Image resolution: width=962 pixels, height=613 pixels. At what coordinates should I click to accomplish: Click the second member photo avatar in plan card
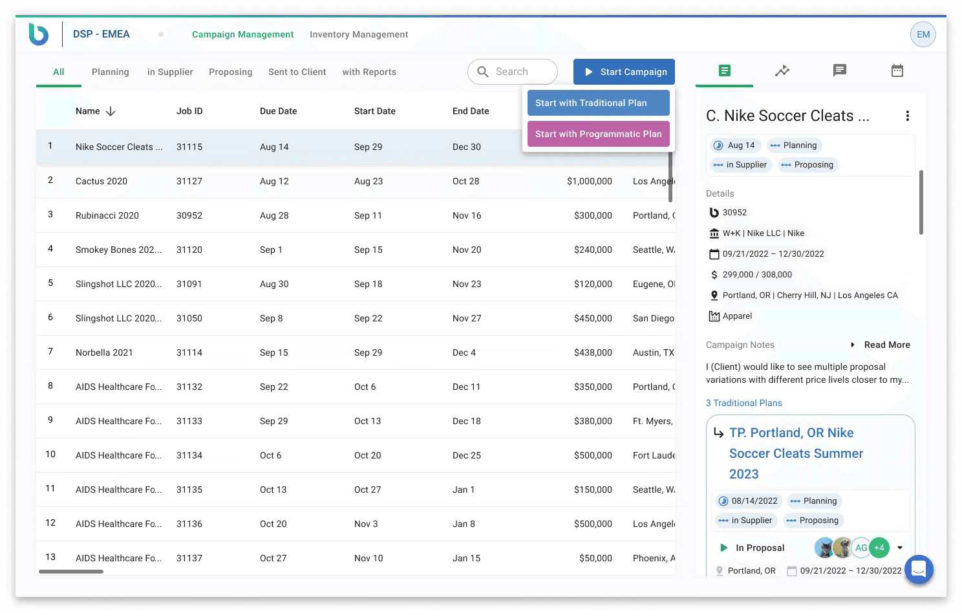point(842,548)
